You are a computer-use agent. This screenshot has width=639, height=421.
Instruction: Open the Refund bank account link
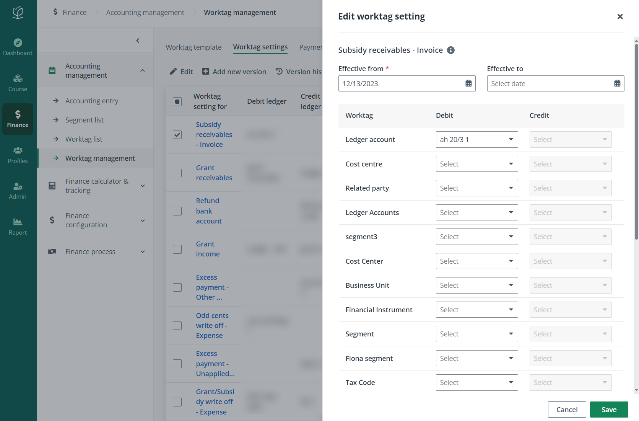point(209,211)
